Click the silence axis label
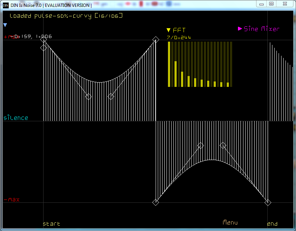The image size is (296, 231). click(16, 118)
